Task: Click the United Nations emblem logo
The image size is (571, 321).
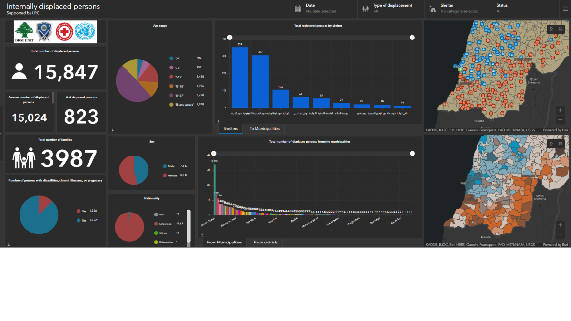Action: point(85,32)
